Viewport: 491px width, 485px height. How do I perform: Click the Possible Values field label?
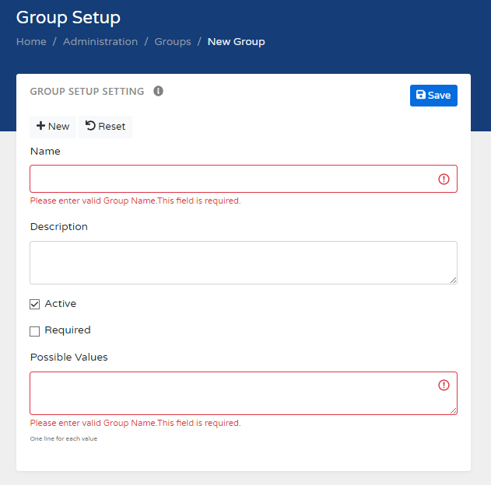(x=68, y=358)
